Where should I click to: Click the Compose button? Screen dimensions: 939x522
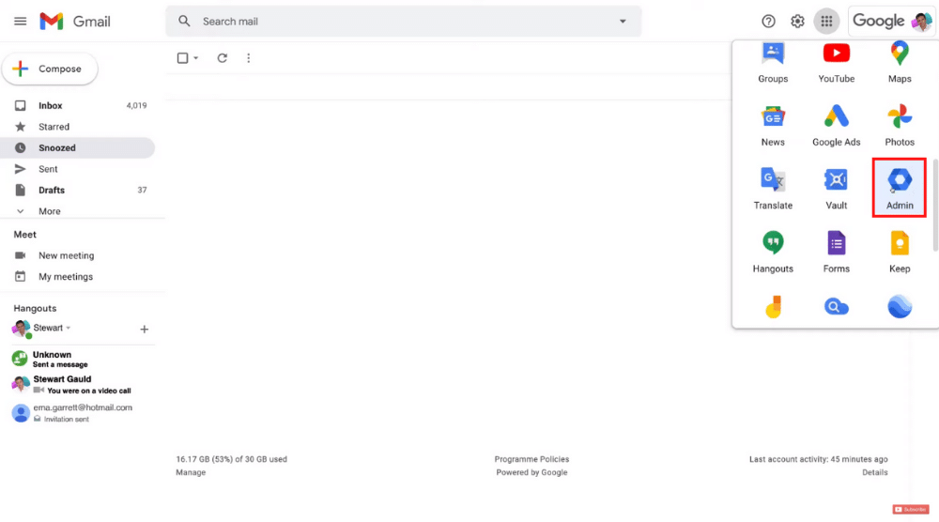[x=51, y=69]
